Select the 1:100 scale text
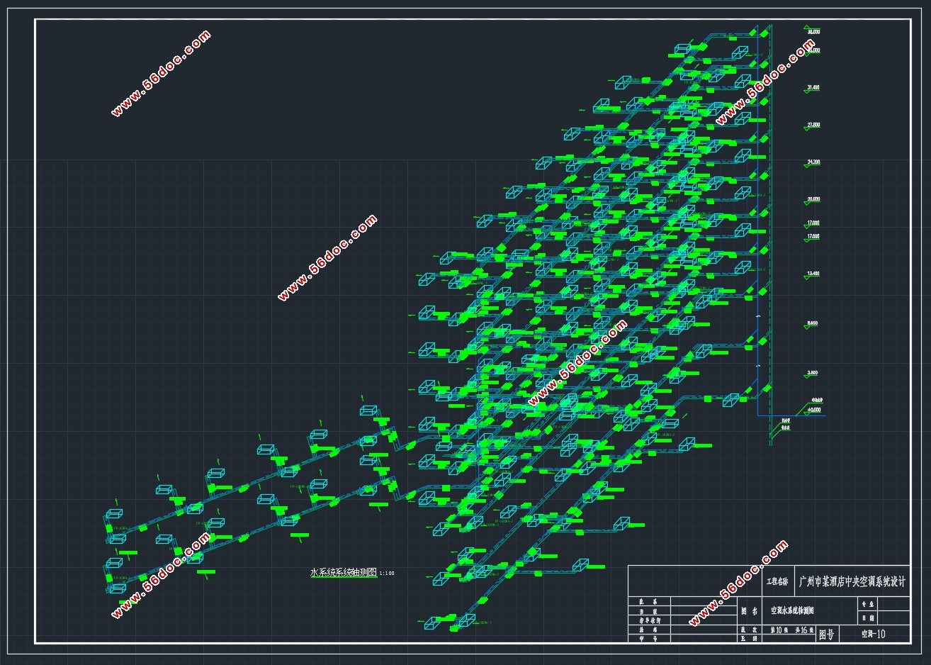 coord(387,574)
